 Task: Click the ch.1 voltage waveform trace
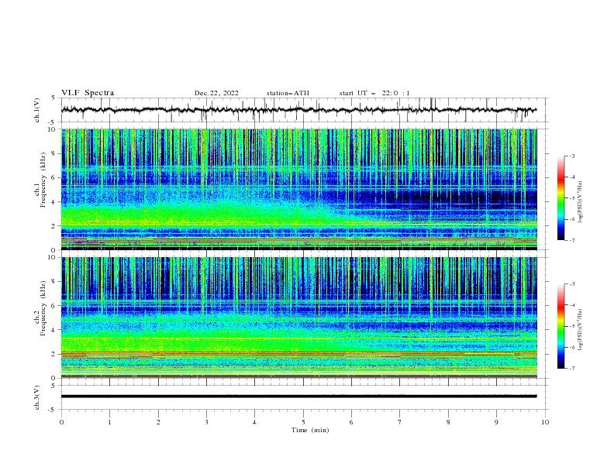[298, 110]
